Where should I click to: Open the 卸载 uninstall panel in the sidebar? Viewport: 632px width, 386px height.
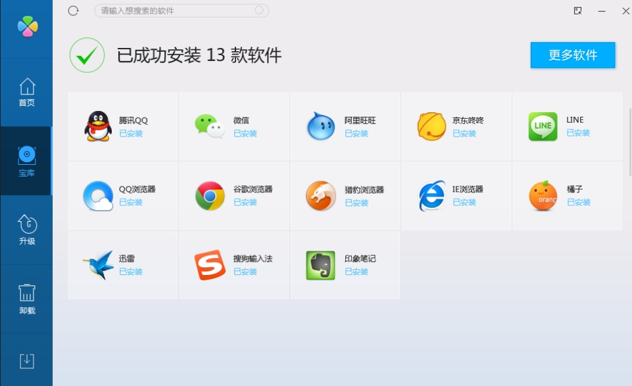(26, 299)
